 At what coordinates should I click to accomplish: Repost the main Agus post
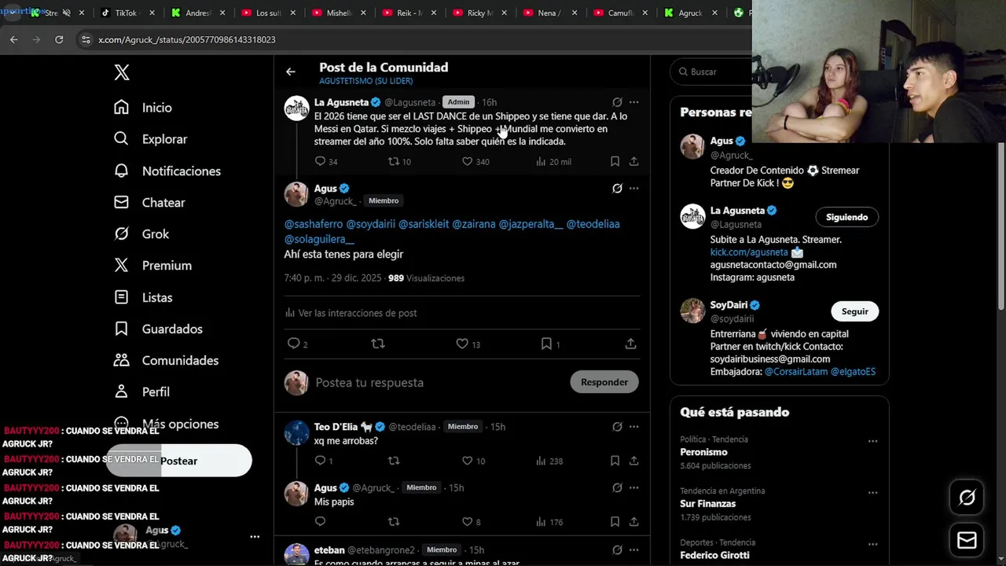tap(378, 344)
